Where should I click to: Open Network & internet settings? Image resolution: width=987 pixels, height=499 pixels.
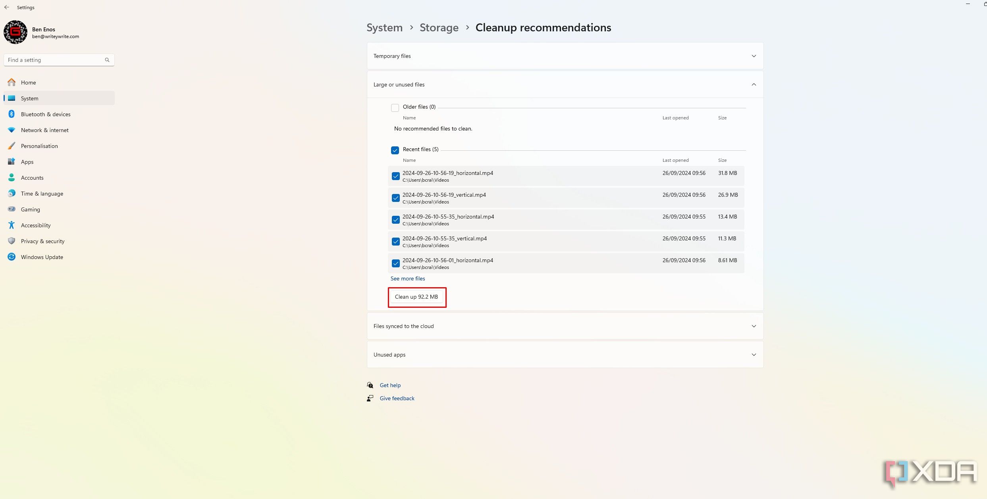click(x=59, y=130)
